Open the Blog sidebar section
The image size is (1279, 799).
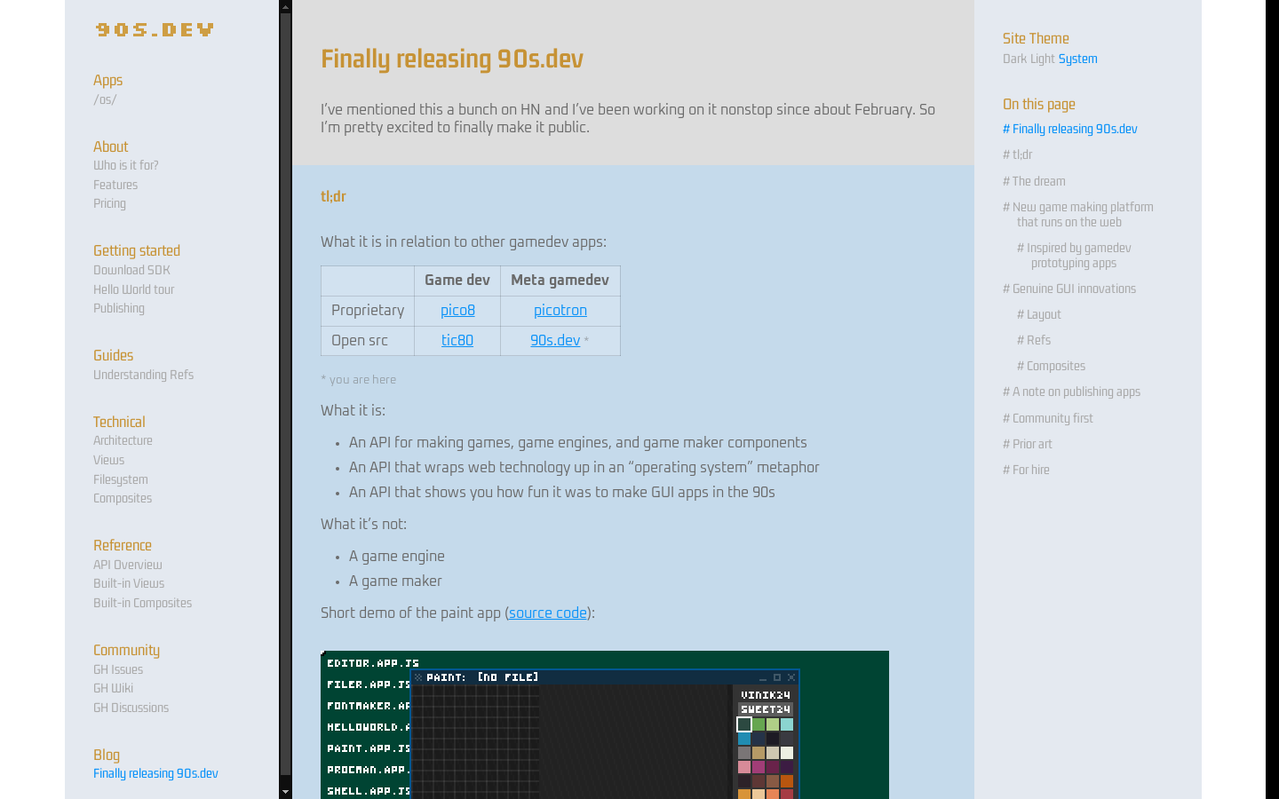107,755
